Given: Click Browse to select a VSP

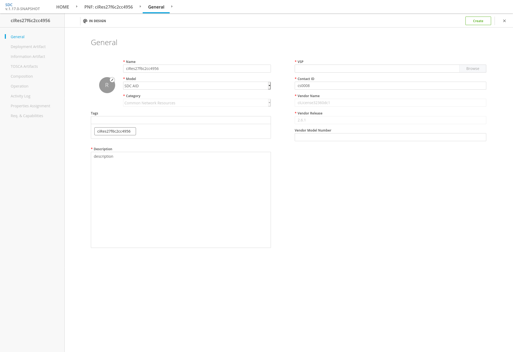Looking at the screenshot, I should (x=473, y=69).
